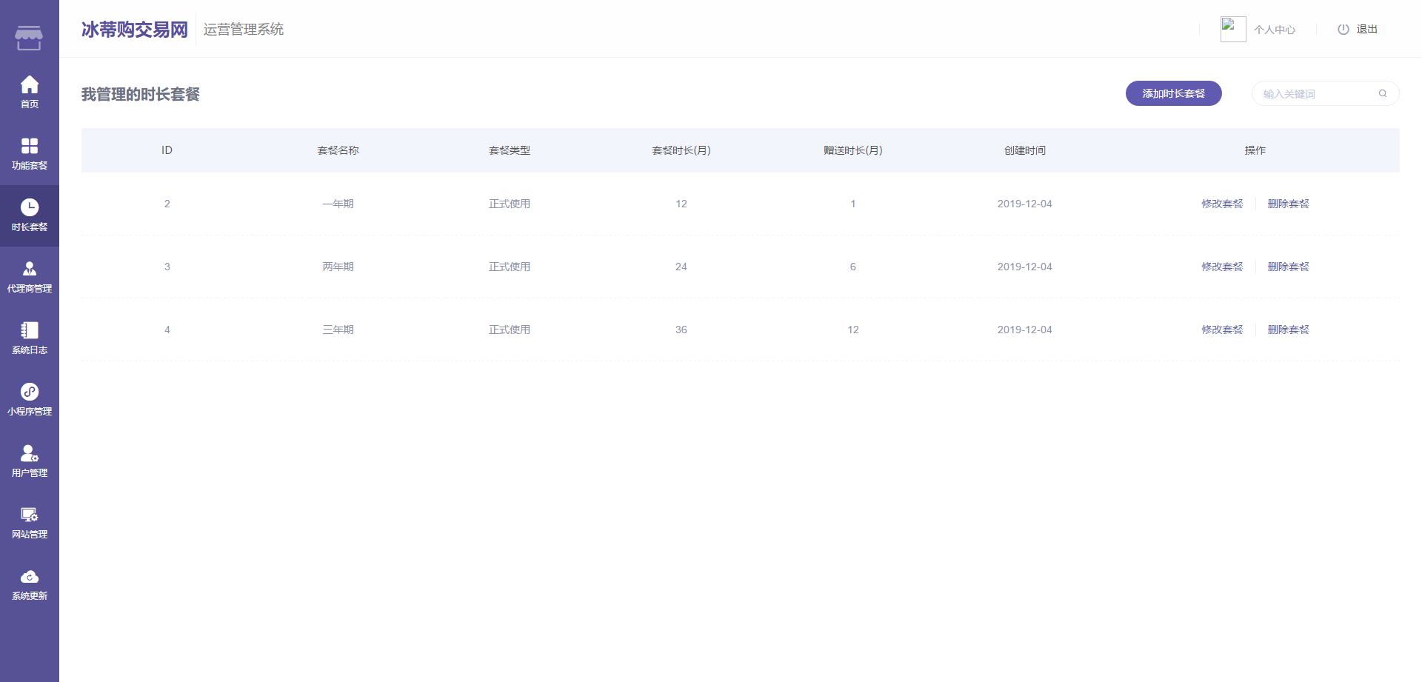
Task: Click 删除套餐 for 一年期 package
Action: (1288, 204)
